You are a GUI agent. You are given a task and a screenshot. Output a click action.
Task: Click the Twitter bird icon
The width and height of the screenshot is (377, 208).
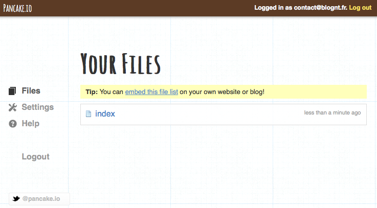16,199
